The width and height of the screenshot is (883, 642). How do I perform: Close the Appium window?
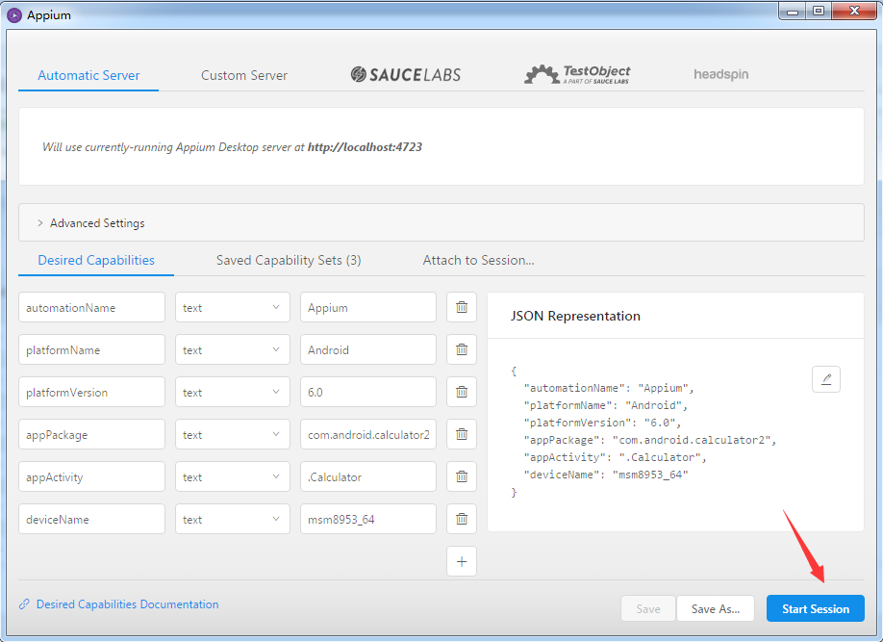tap(854, 12)
